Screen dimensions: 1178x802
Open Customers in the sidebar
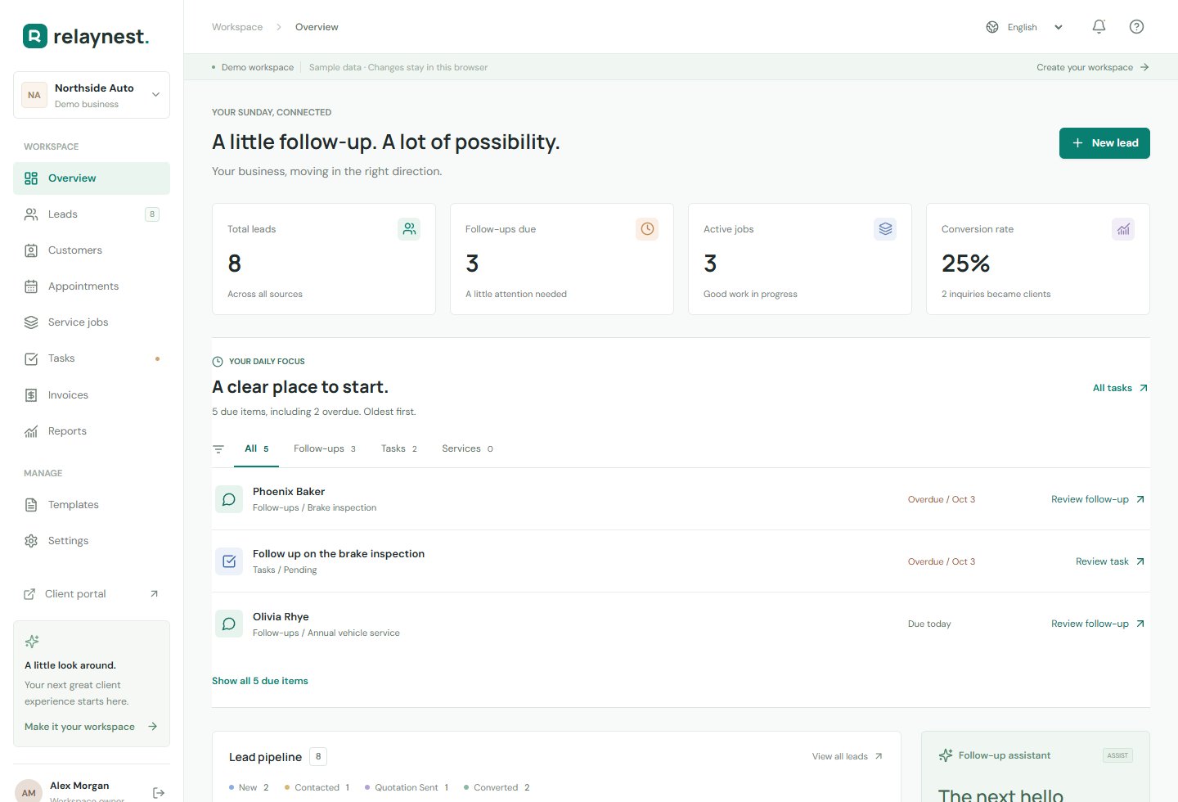click(92, 250)
